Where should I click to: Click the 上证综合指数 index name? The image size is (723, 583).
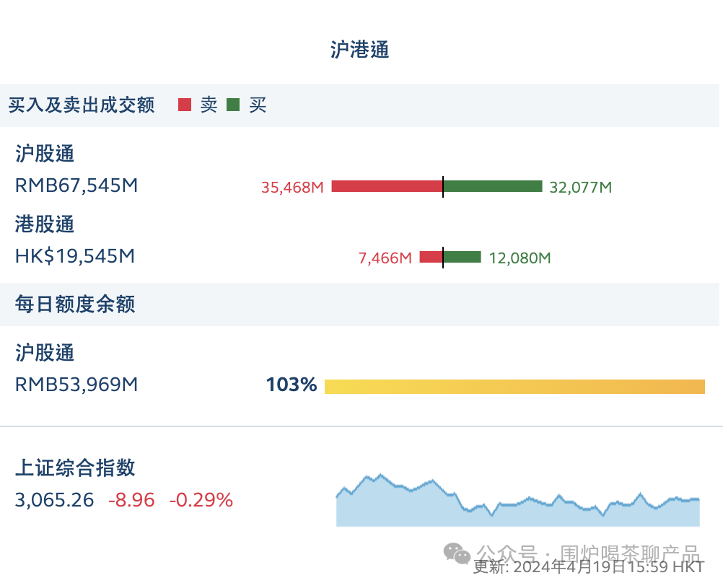tap(75, 468)
